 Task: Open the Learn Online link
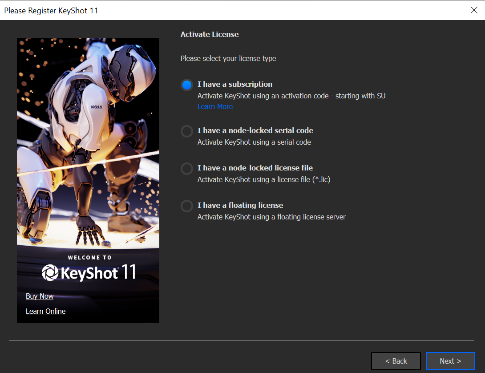tap(45, 311)
